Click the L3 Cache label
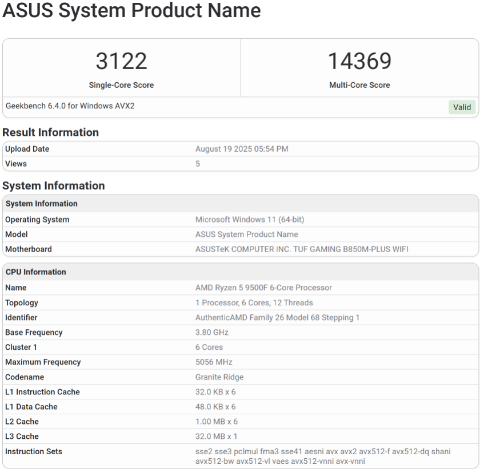This screenshot has height=469, width=480. click(x=22, y=436)
